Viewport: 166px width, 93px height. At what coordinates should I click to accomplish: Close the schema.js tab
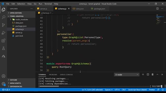69,9
